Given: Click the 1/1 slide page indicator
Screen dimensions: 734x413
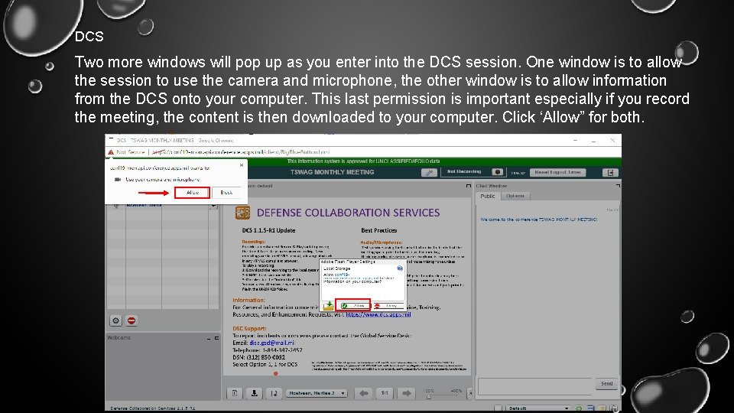Looking at the screenshot, I should coord(385,393).
